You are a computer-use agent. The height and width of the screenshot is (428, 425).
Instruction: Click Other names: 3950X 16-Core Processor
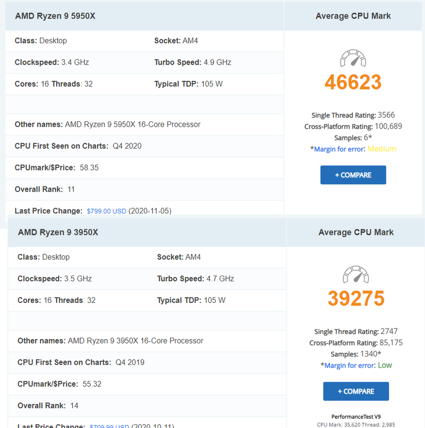coord(111,341)
